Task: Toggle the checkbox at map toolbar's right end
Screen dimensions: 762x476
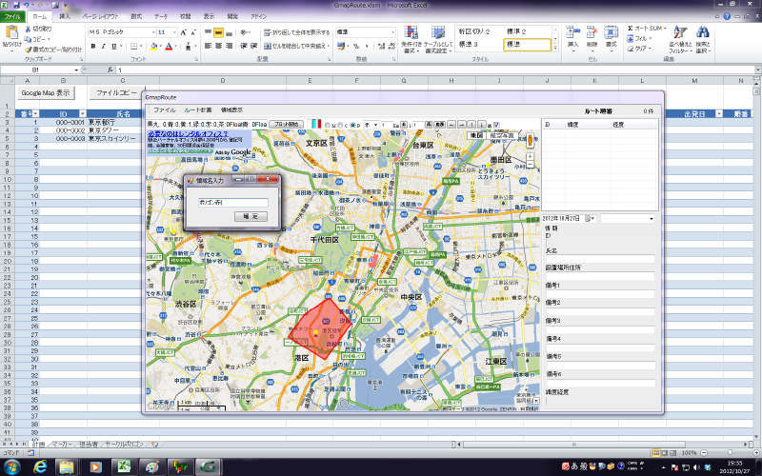Action: 494,125
